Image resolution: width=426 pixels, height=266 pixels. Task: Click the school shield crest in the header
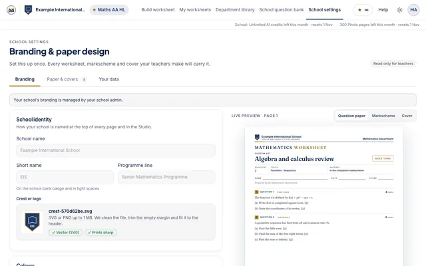point(28,10)
